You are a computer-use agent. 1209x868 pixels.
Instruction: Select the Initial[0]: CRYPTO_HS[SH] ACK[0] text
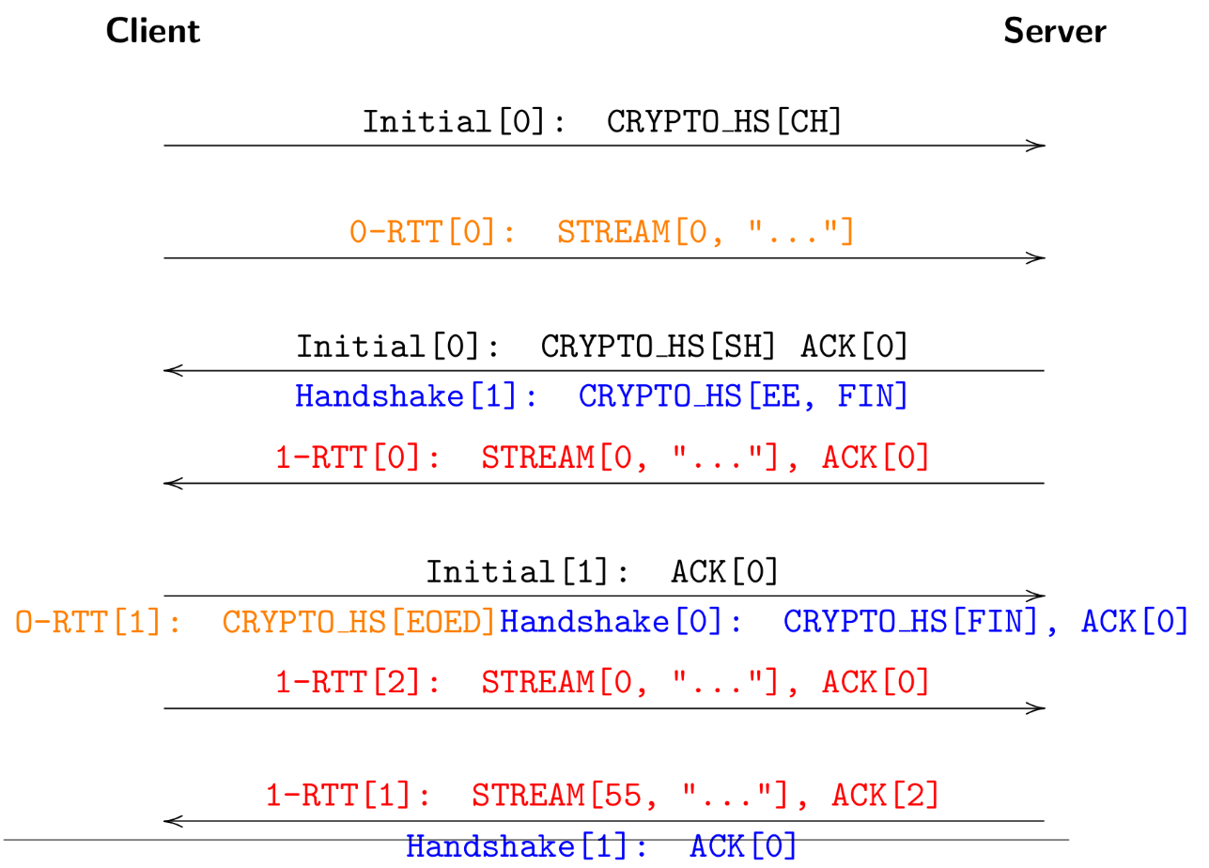603,347
